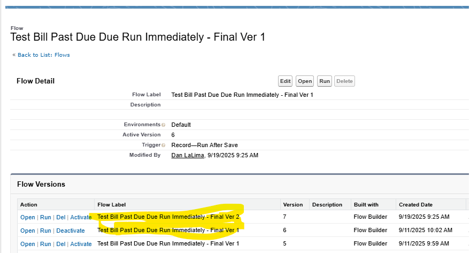Deactivate the active flow version 6
This screenshot has height=253, width=470.
click(70, 231)
